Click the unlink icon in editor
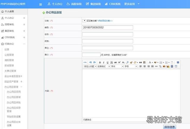The width and height of the screenshot is (190, 129). pyautogui.click(x=160, y=66)
